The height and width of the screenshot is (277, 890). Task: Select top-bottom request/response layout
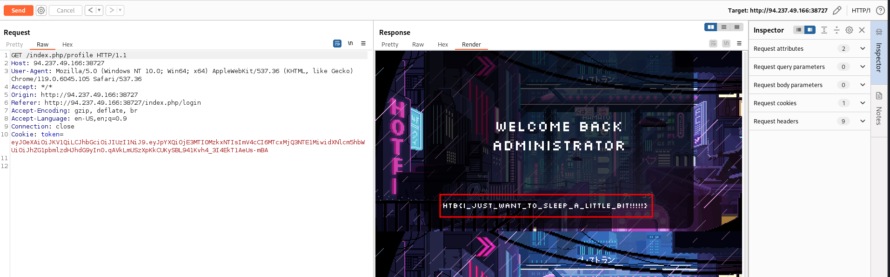point(724,27)
